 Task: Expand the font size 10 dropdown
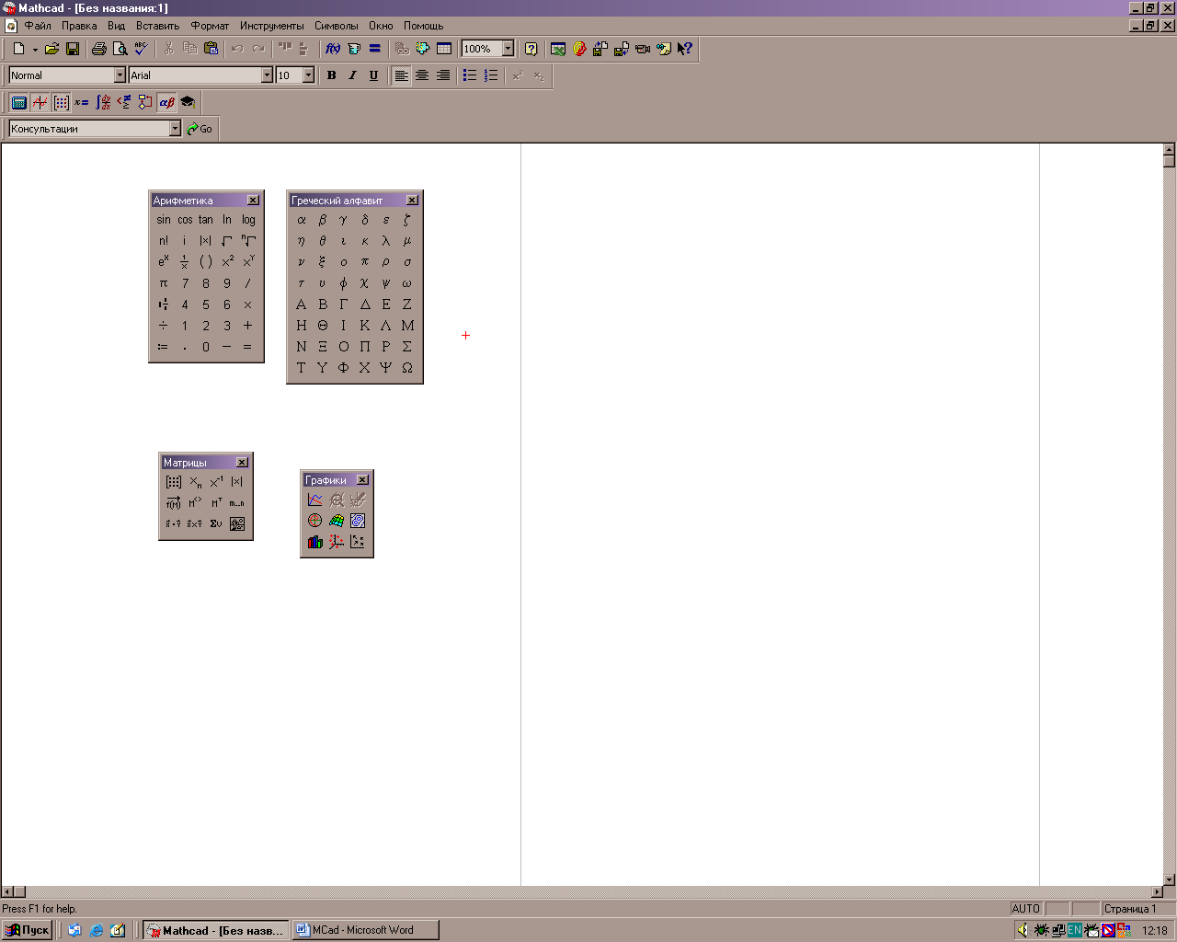pyautogui.click(x=308, y=75)
